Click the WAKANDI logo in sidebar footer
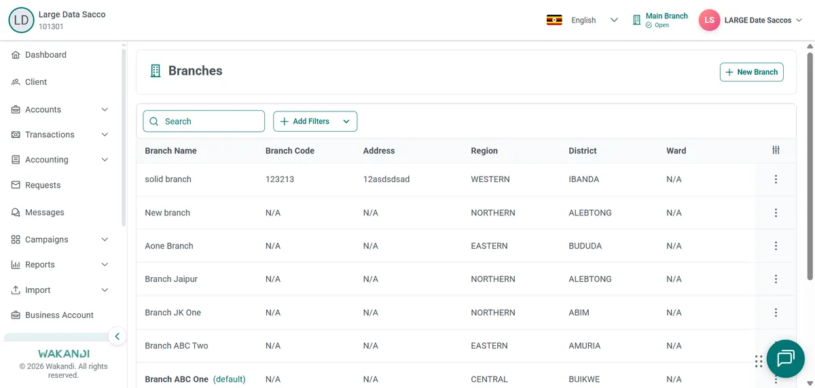Screen dimensions: 815x388 [64, 354]
